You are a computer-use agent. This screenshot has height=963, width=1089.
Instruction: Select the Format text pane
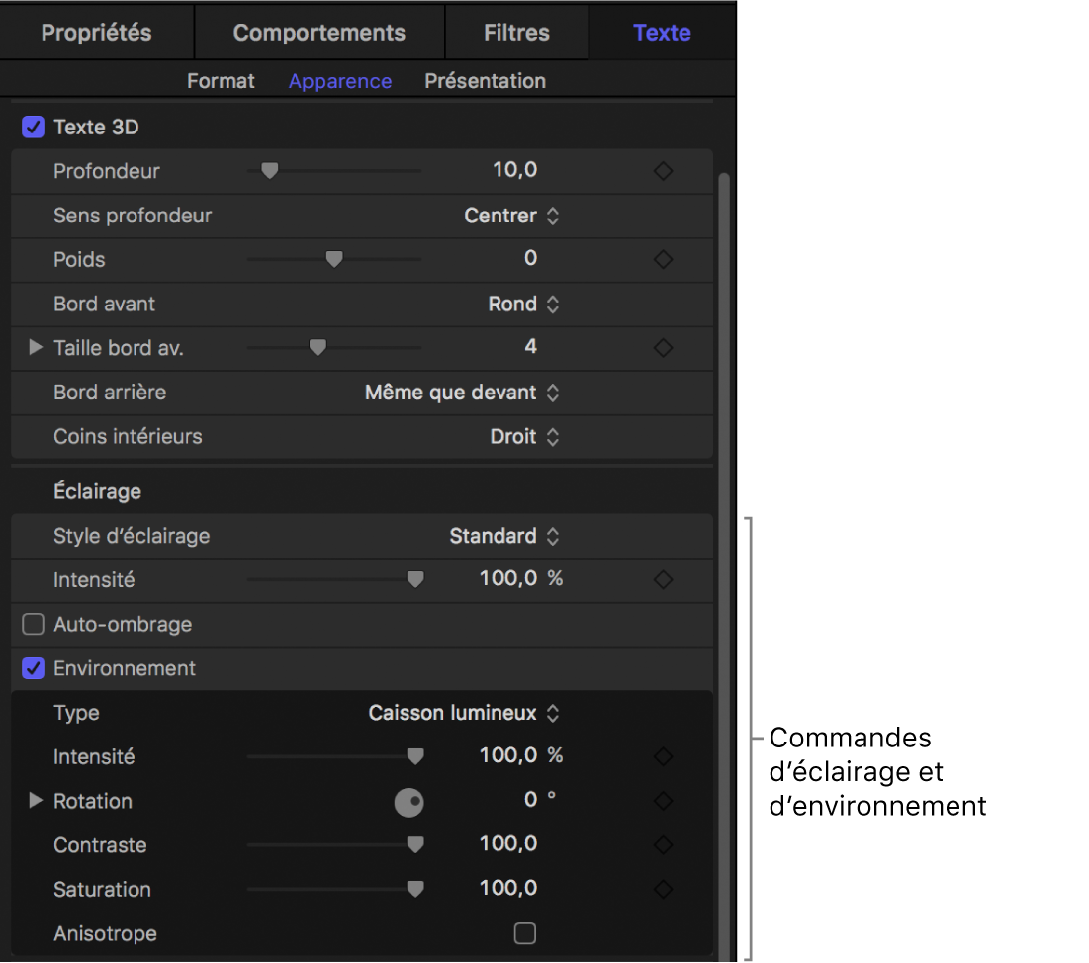[221, 81]
